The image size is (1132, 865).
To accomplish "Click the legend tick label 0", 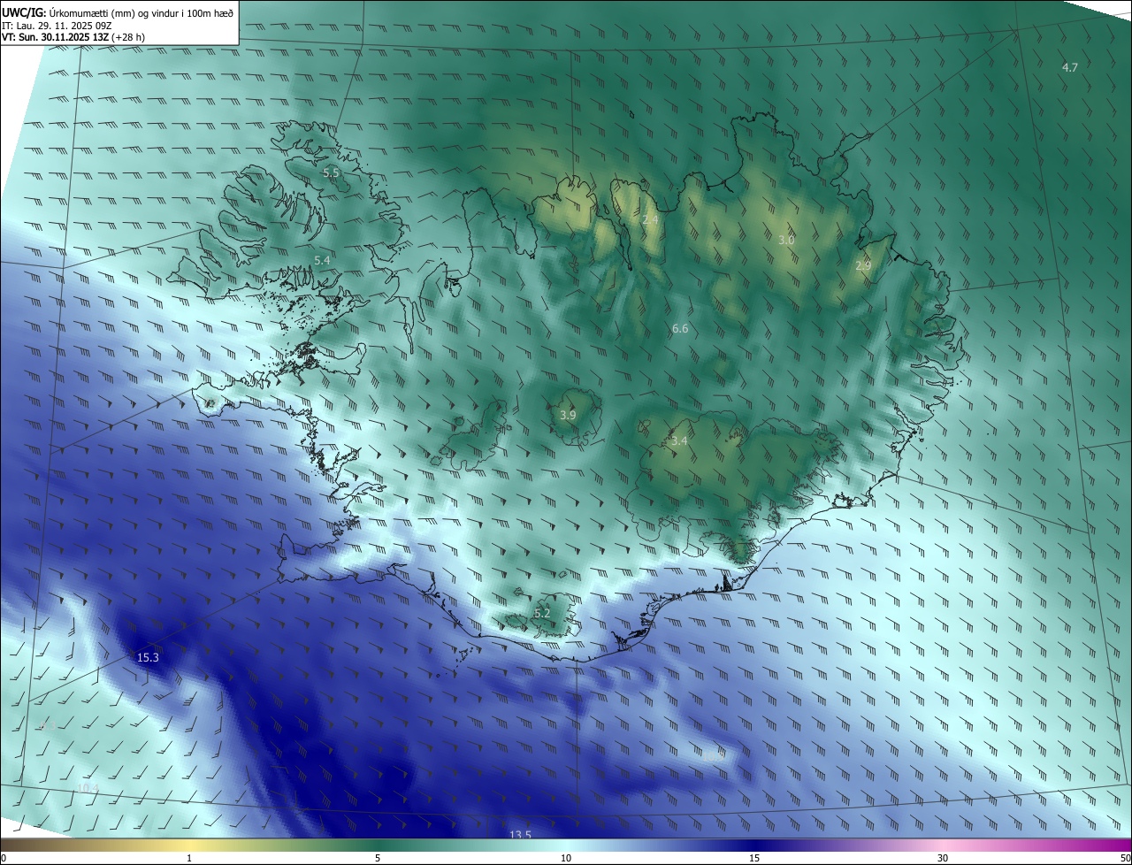I will pos(4,858).
